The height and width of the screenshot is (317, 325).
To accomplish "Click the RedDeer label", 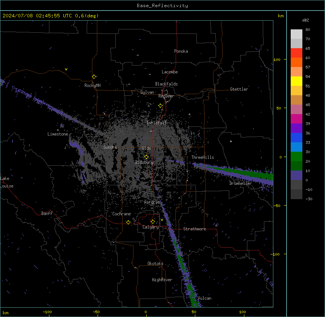I will (x=166, y=96).
